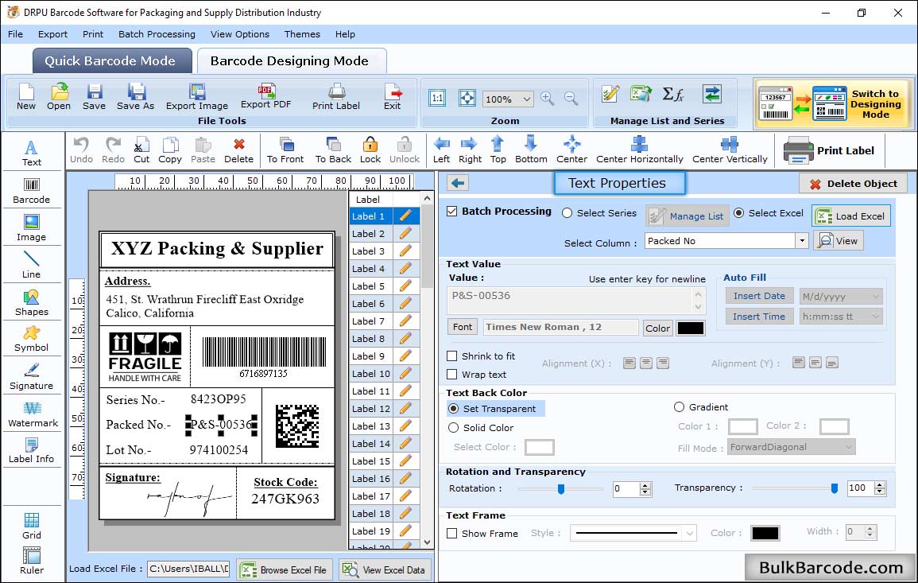918x583 pixels.
Task: Save the label with Save As
Action: (x=136, y=97)
